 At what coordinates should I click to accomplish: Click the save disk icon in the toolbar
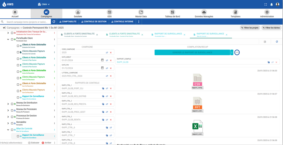click(x=265, y=42)
